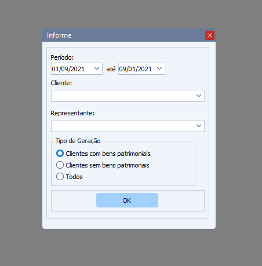Close the Informe dialog with red X
This screenshot has height=266, width=262.
(210, 35)
